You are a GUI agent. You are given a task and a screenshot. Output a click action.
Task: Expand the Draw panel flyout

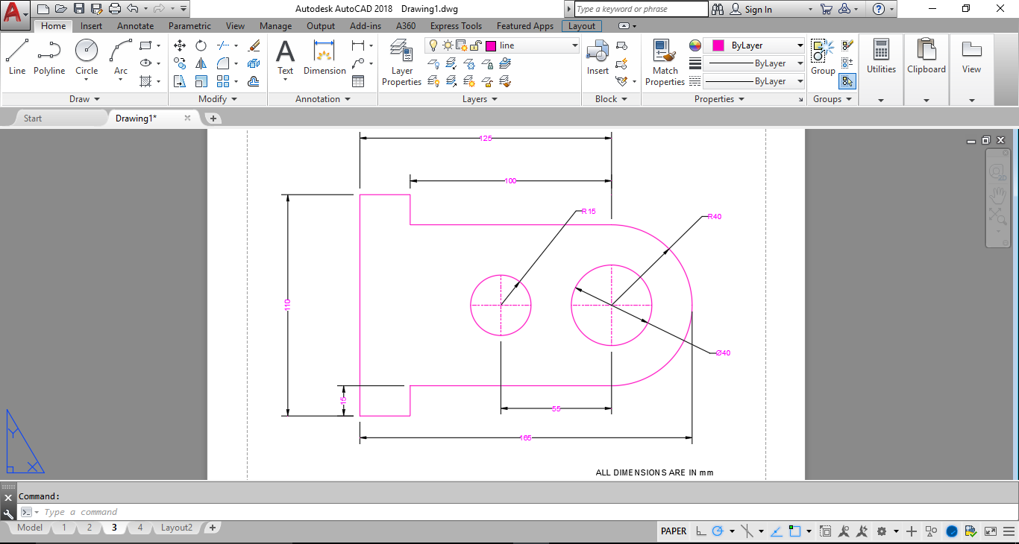point(84,99)
